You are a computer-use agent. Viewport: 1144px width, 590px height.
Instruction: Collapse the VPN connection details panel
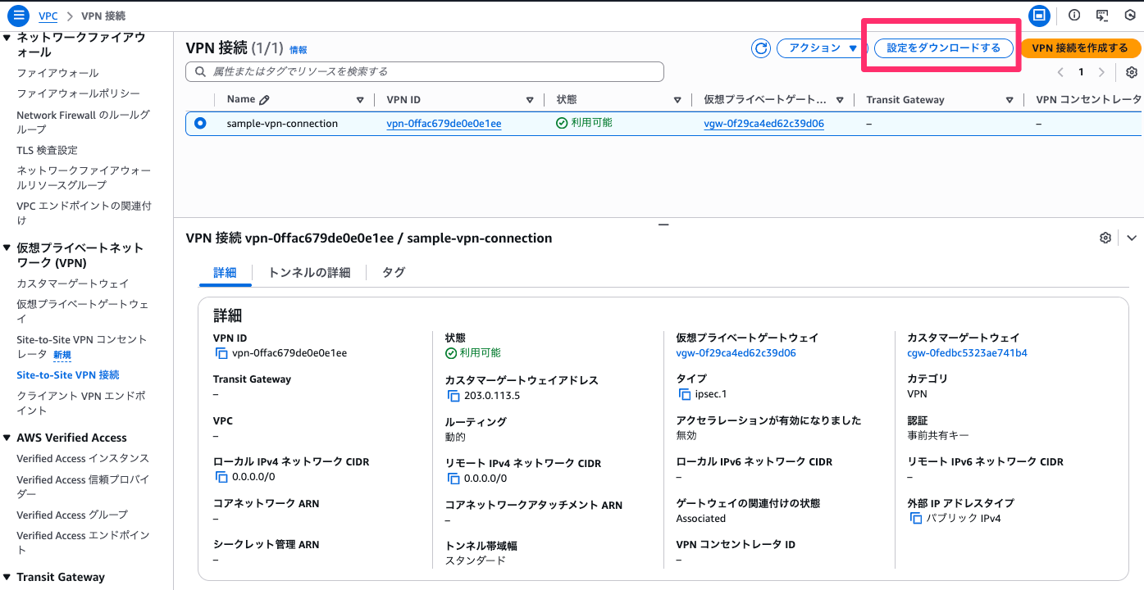(x=1132, y=238)
